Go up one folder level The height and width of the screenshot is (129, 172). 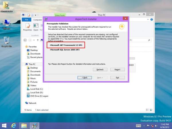(x=38, y=40)
